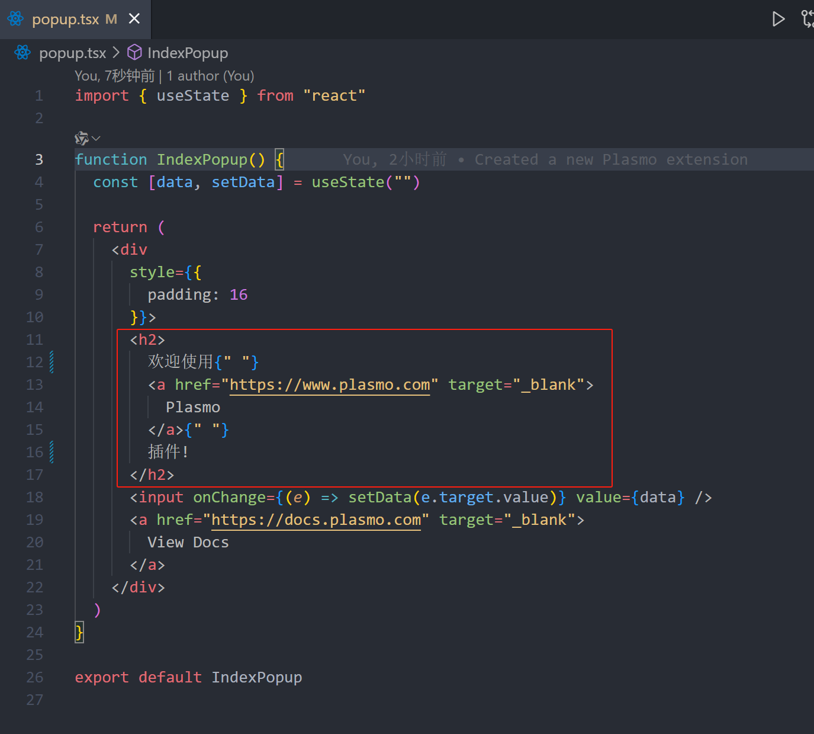Click the git change marker beside line 12
The width and height of the screenshot is (814, 734).
[x=52, y=362]
